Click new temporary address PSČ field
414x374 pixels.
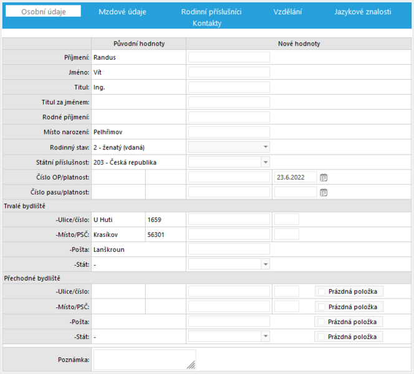(286, 306)
